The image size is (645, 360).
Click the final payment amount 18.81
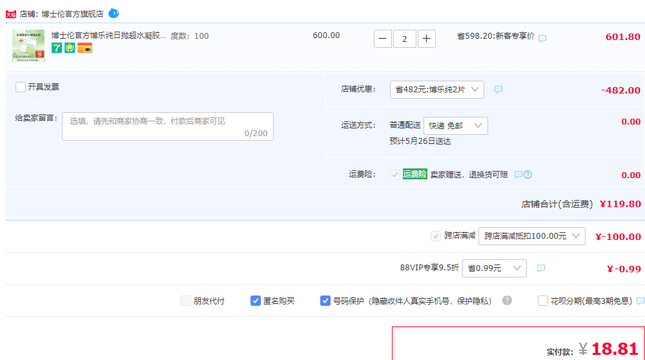615,348
